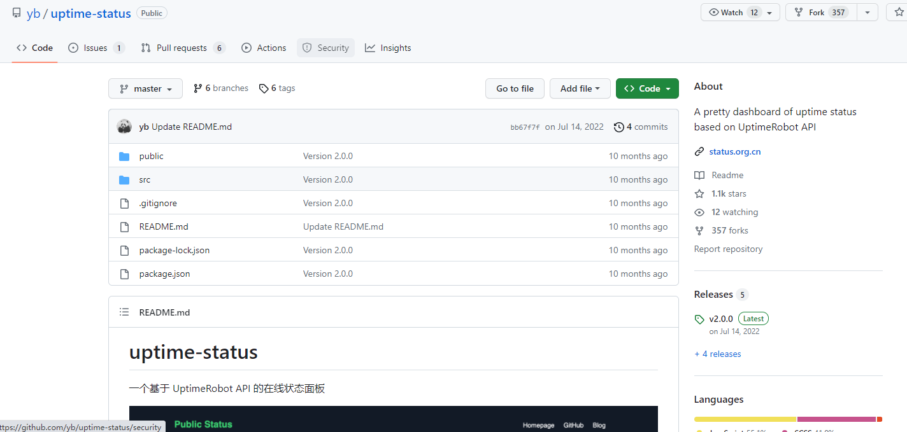Viewport: 907px width, 432px height.
Task: Click the Star icon button
Action: click(x=899, y=13)
